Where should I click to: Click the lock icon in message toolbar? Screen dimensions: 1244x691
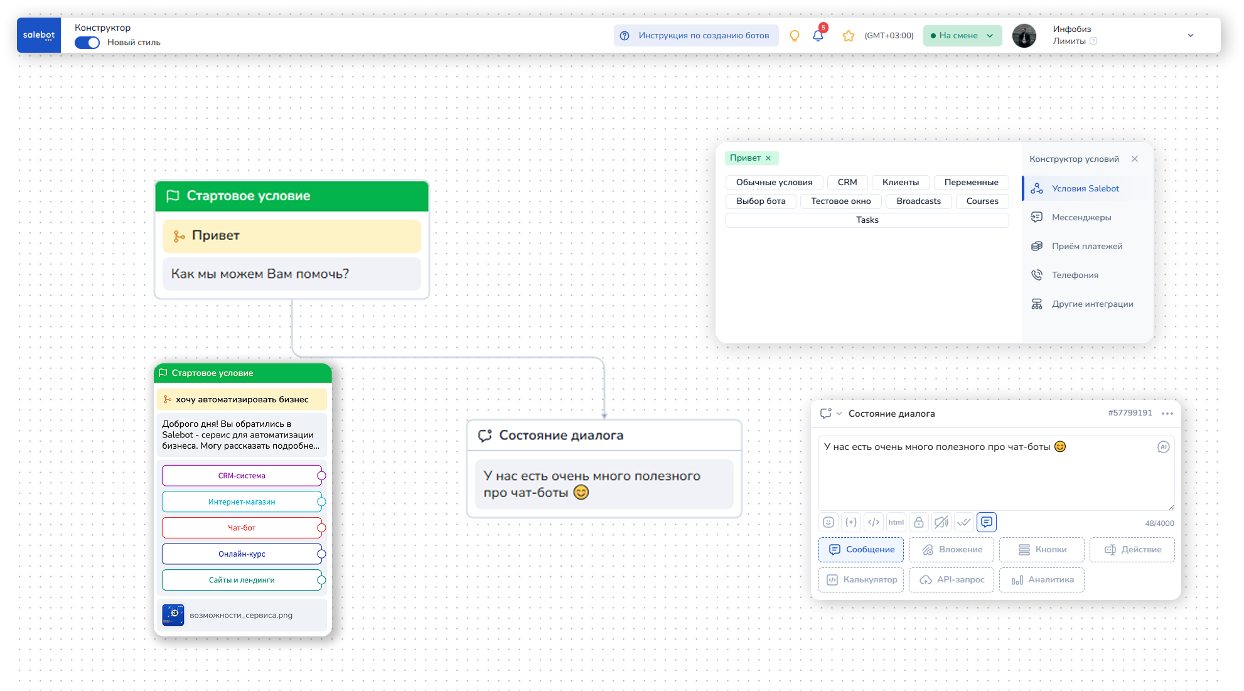click(x=919, y=522)
